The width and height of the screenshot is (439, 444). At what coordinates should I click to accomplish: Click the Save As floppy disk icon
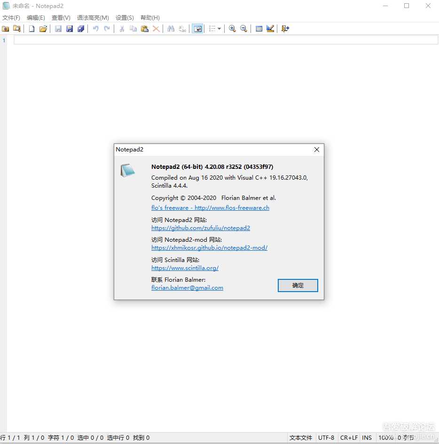click(x=70, y=29)
